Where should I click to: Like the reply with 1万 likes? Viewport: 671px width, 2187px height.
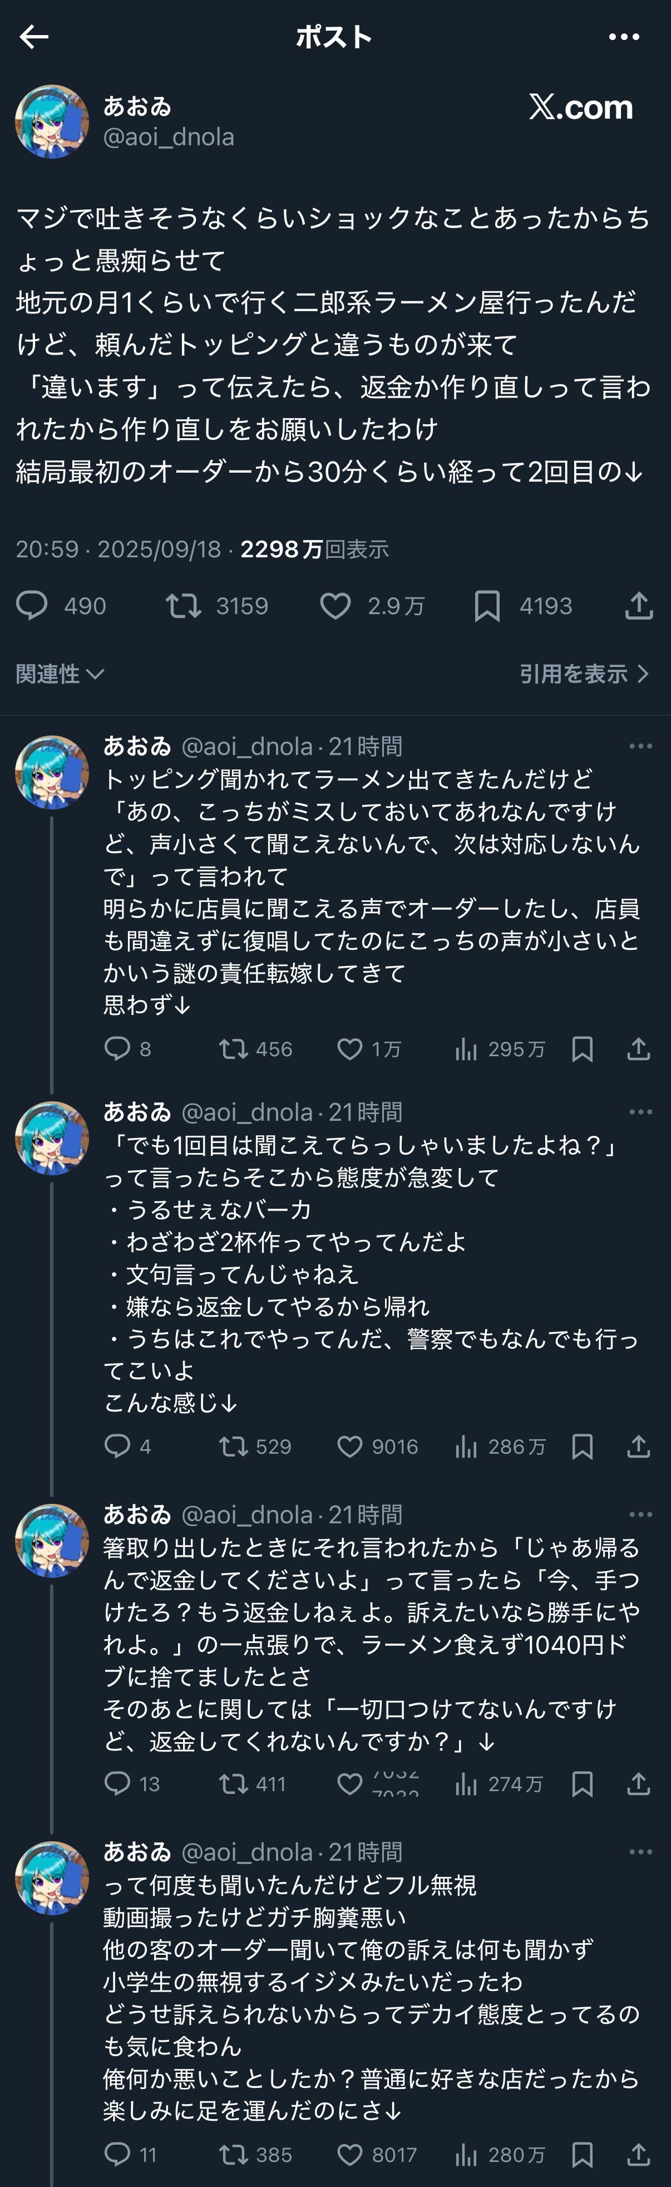click(x=349, y=1050)
